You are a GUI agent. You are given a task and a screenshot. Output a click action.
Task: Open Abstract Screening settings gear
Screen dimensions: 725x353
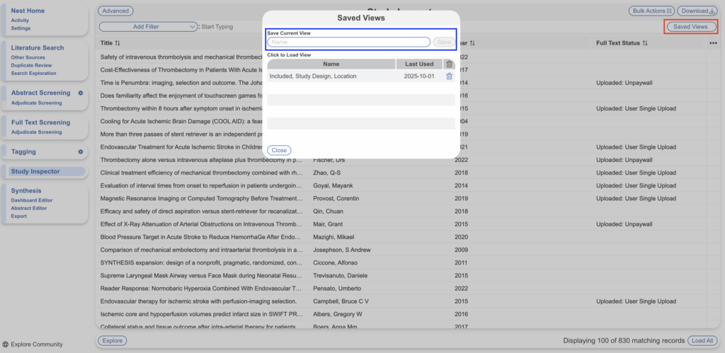pyautogui.click(x=81, y=93)
